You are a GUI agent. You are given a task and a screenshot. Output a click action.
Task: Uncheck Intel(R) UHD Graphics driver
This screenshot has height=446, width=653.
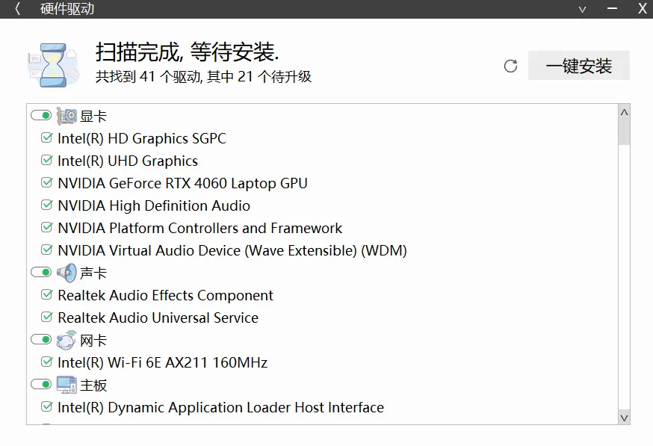(x=46, y=161)
